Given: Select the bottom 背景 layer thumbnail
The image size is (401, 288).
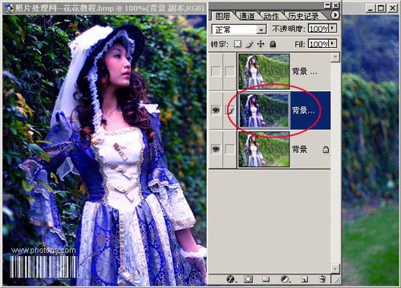Looking at the screenshot, I should (x=264, y=149).
